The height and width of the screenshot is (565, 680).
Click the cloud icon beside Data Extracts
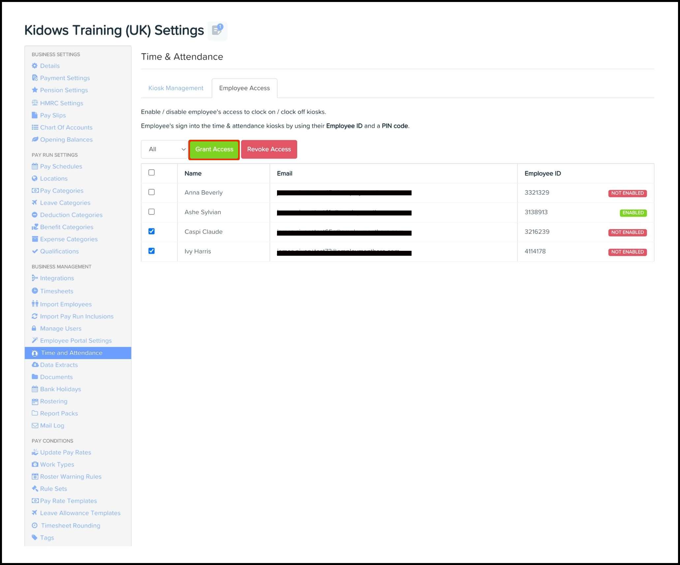(35, 365)
